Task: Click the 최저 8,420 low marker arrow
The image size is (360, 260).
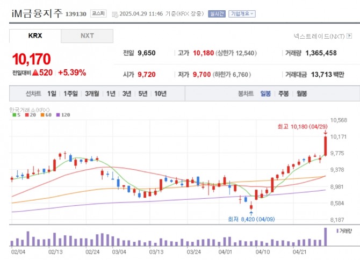Action: pos(251,213)
